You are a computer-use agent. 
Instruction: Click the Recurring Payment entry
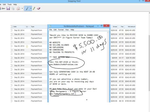tap(39, 58)
